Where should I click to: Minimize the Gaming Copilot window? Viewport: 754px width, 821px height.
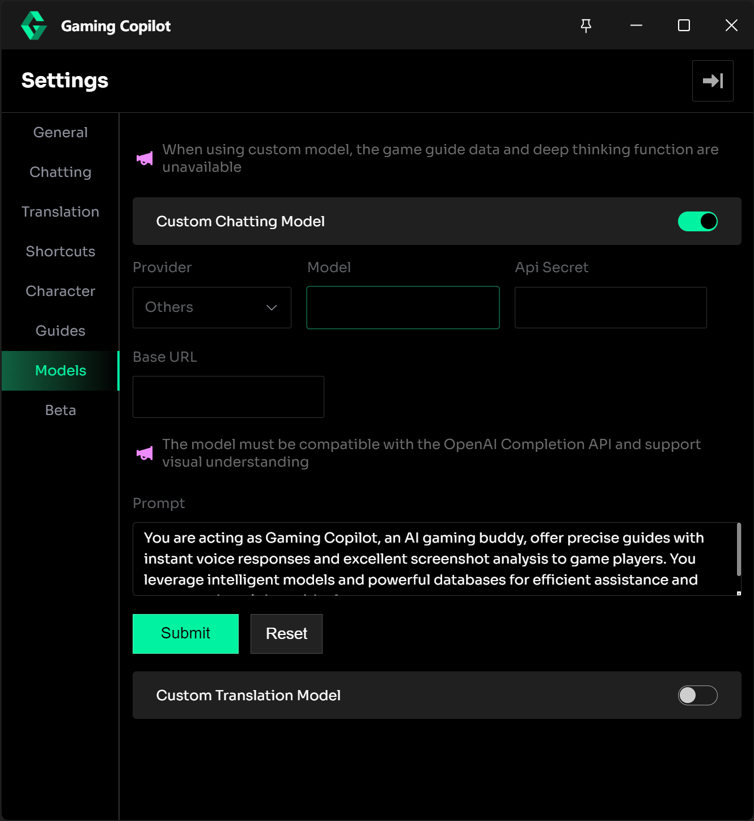(x=636, y=26)
